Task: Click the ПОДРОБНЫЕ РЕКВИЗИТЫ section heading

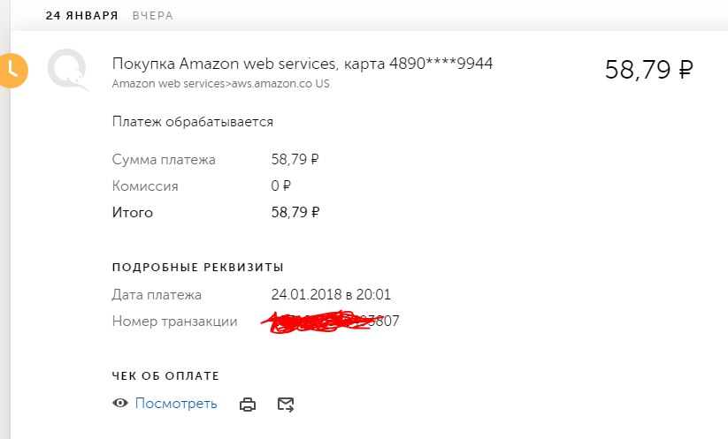Action: click(197, 267)
